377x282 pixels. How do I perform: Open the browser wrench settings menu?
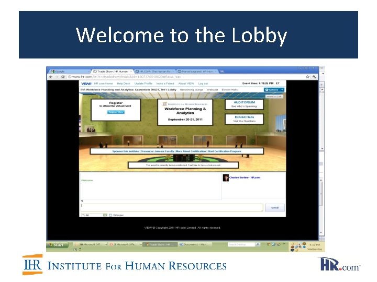314,77
